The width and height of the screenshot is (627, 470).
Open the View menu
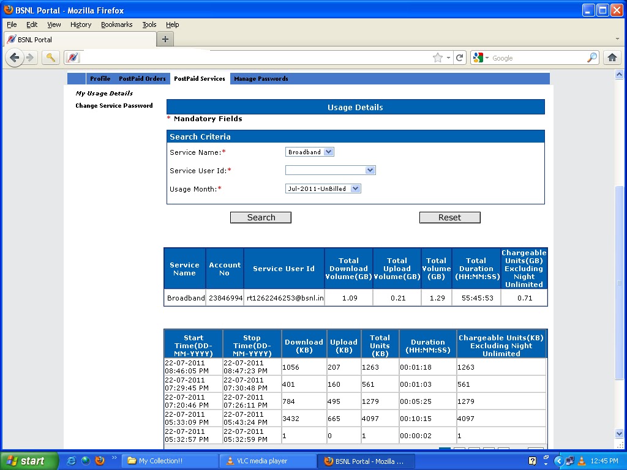pyautogui.click(x=54, y=24)
